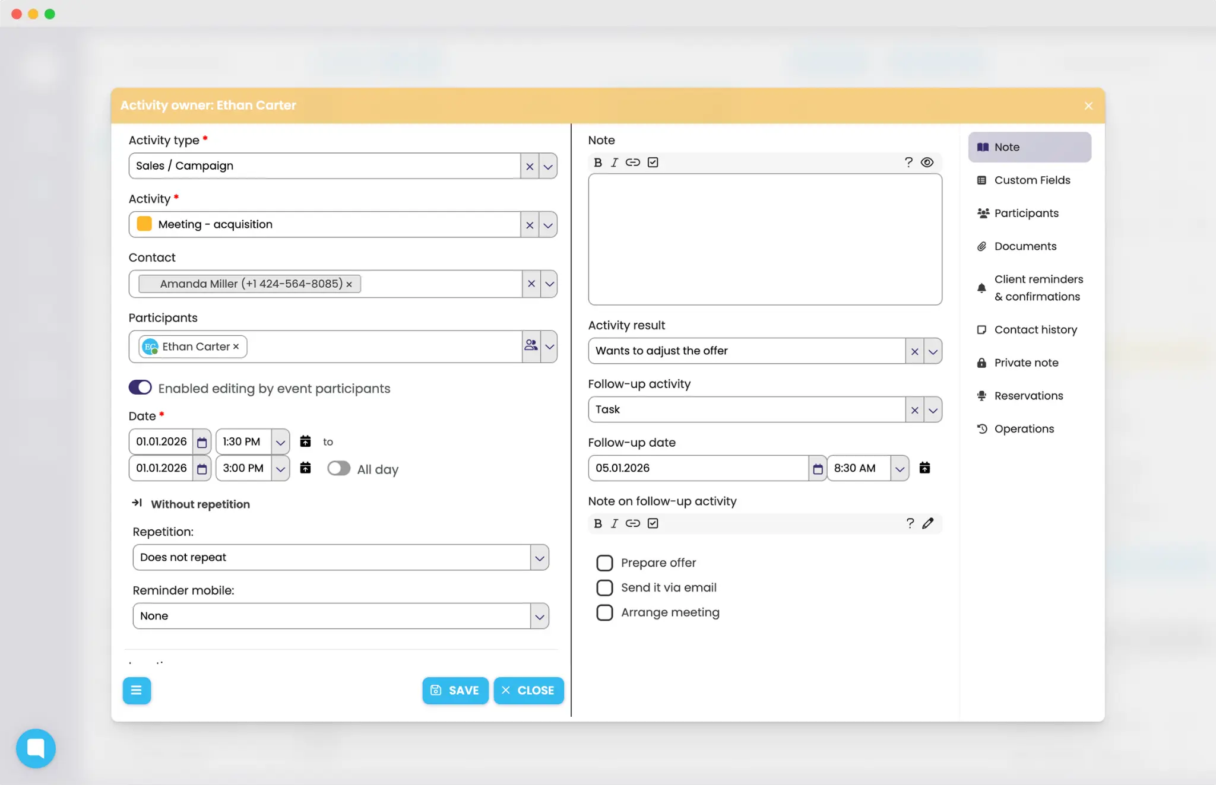
Task: Toggle Enabled editing by event participants
Action: (x=140, y=388)
